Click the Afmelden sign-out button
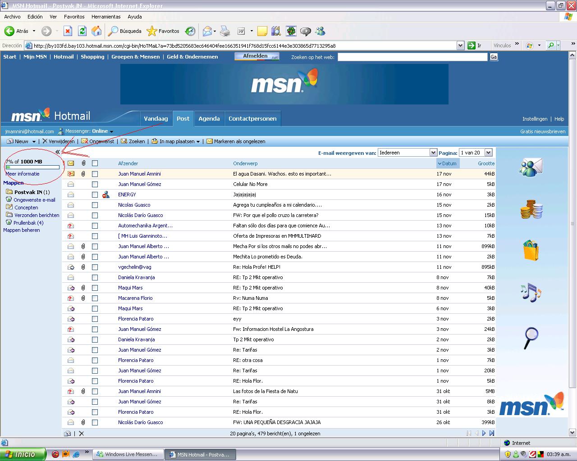 tap(257, 57)
